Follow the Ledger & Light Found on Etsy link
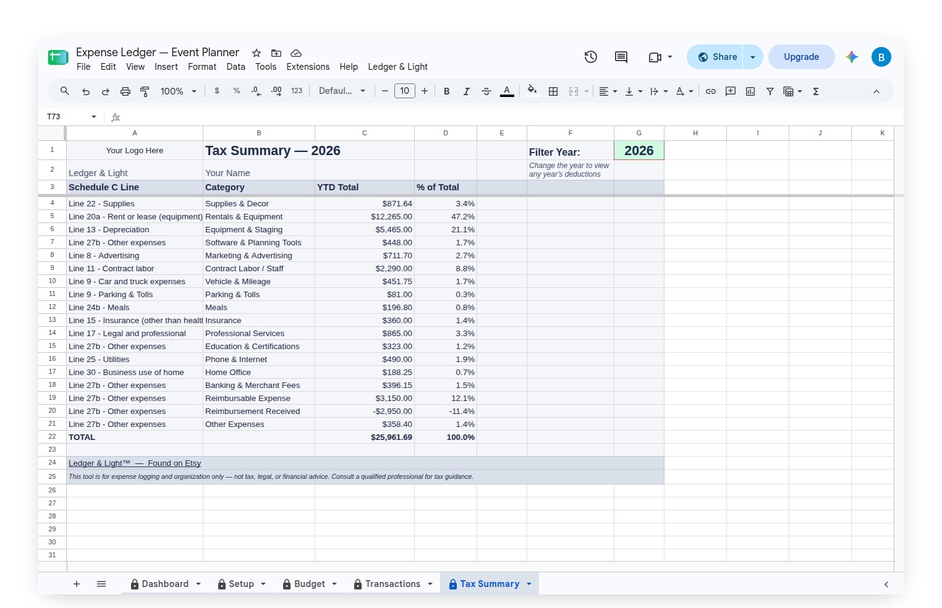This screenshot has width=942, height=608. (x=135, y=463)
